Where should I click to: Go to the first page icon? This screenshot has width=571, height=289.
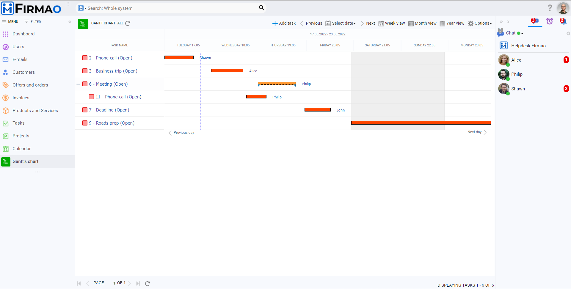tap(79, 283)
